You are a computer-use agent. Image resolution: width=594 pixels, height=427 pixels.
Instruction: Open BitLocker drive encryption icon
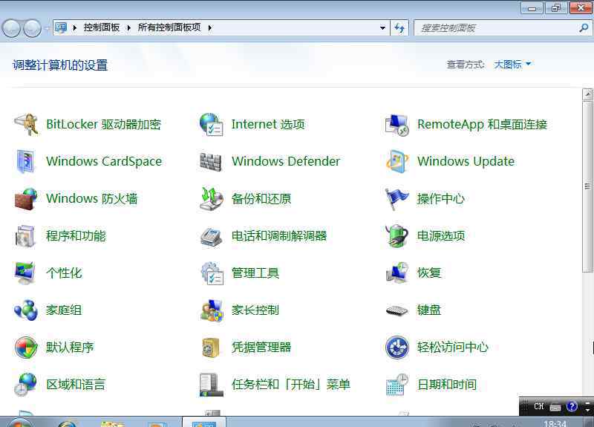coord(26,124)
